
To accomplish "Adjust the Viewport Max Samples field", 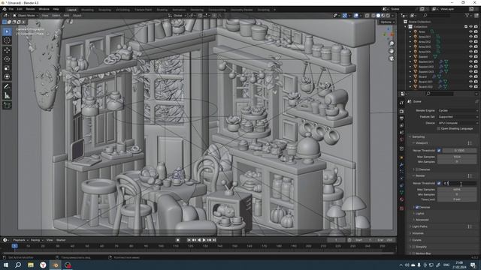I will (x=457, y=157).
